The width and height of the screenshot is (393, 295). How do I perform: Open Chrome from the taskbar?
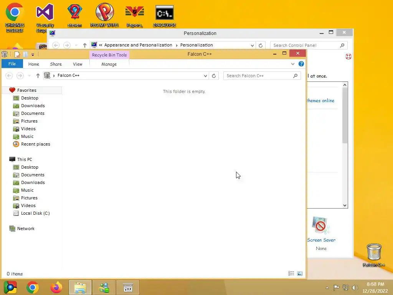click(33, 287)
